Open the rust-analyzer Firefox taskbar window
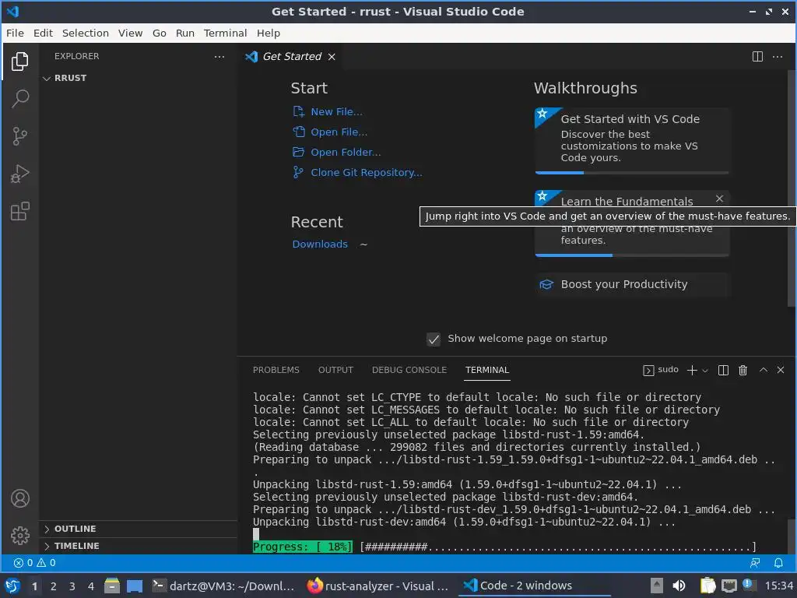This screenshot has width=797, height=598. coord(377,586)
